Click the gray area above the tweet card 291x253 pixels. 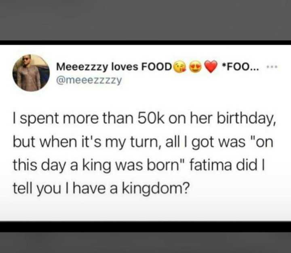click(x=145, y=20)
